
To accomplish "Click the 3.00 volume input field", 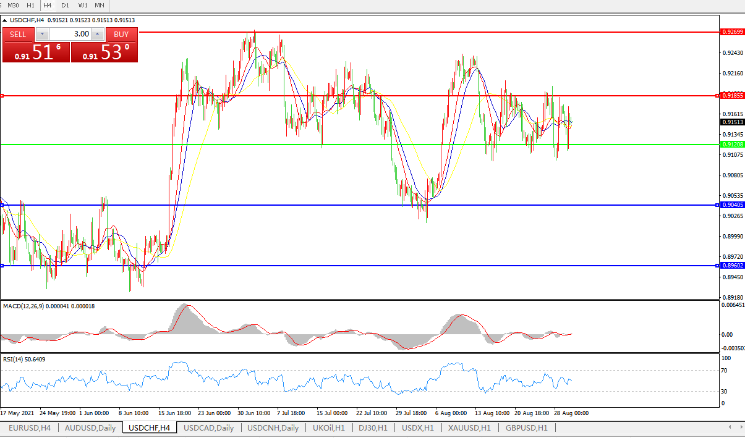I will point(69,34).
